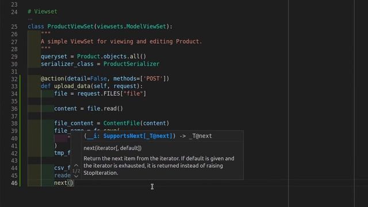Click 'queryset' variable on line 29
The image size is (368, 207).
point(54,56)
